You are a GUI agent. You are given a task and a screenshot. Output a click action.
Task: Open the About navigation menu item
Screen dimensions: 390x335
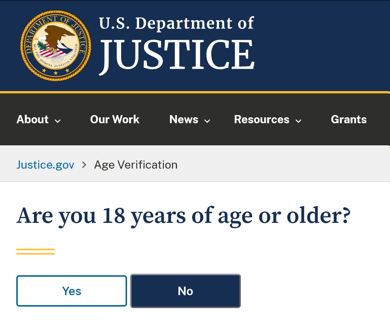32,120
